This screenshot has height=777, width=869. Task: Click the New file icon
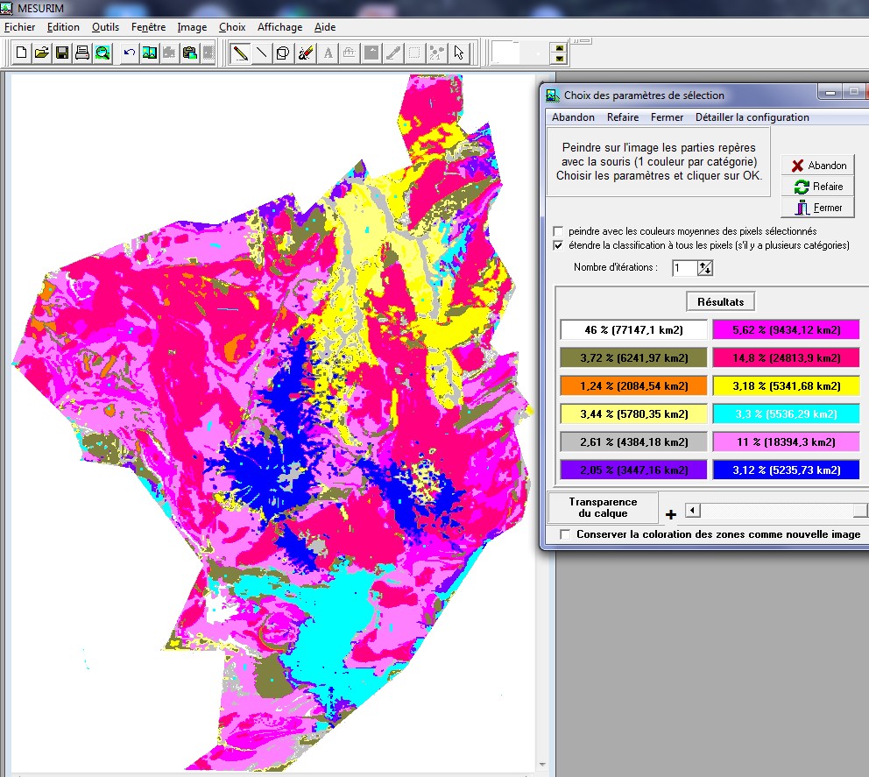[22, 53]
